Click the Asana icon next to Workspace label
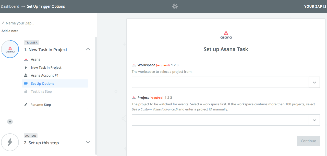327x156 pixels. (x=134, y=65)
